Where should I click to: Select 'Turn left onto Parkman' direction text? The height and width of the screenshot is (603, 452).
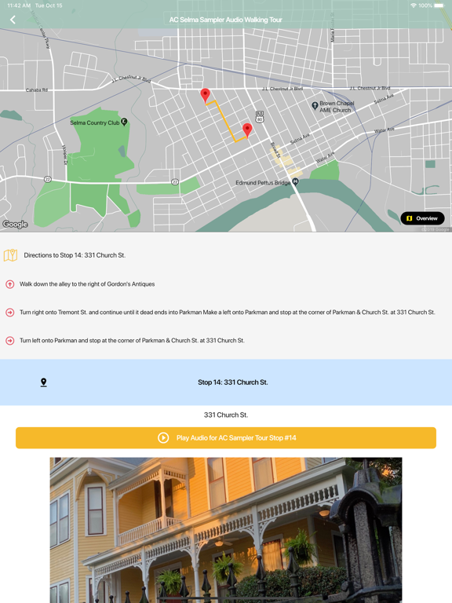pyautogui.click(x=132, y=340)
